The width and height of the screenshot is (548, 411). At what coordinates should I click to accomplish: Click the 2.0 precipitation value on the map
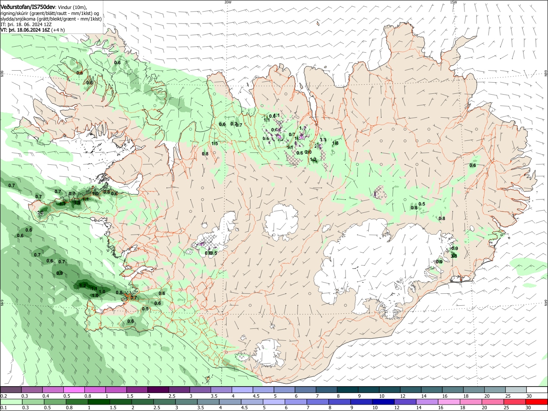(308, 152)
